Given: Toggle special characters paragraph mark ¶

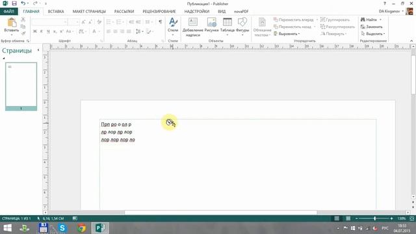Looking at the screenshot, I should 161,22.
